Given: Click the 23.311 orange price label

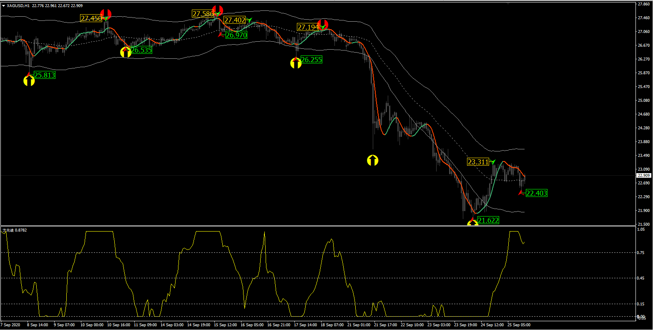Looking at the screenshot, I should coord(477,162).
